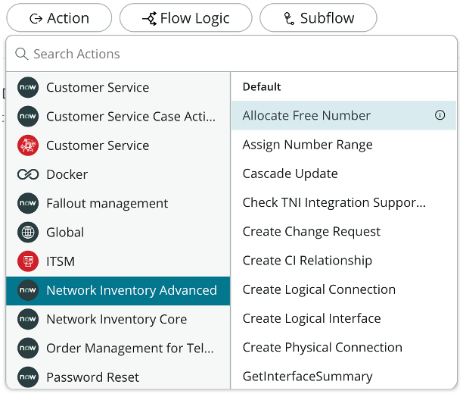
Task: Select the Create Change Request action
Action: (x=343, y=231)
